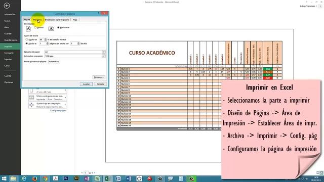
Task: Select Guardar como in the sidebar
Action: 11,40
